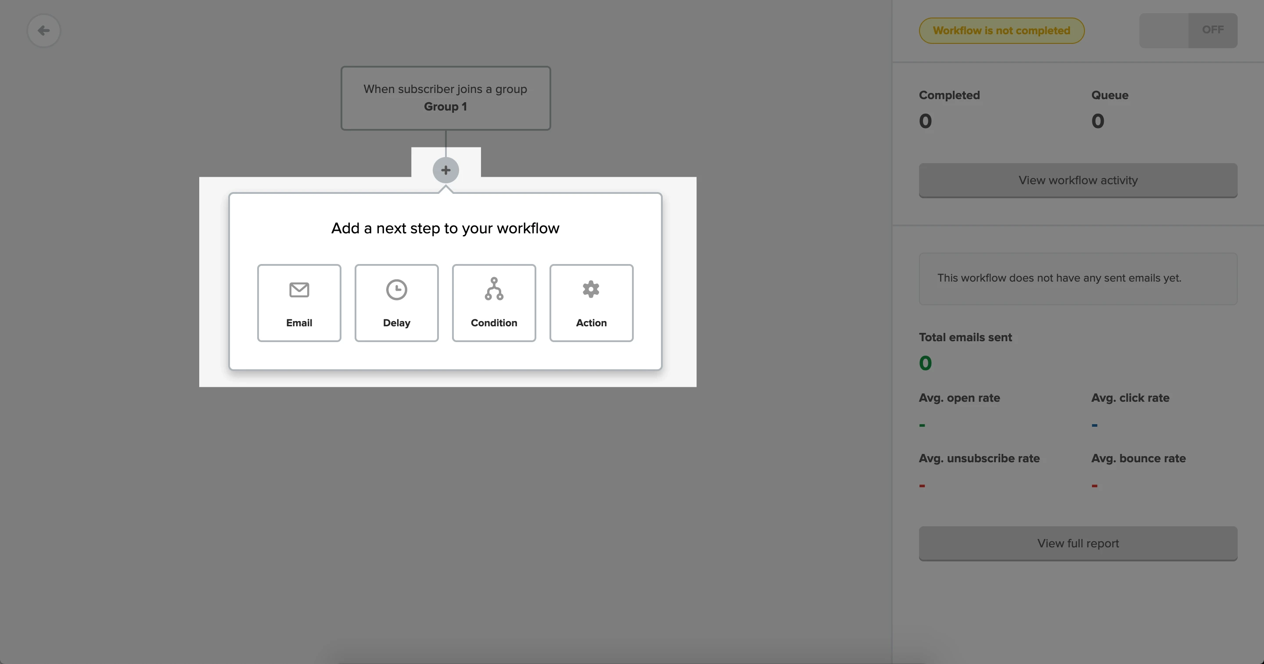
Task: Toggle the workflow OFF switch
Action: [1188, 30]
